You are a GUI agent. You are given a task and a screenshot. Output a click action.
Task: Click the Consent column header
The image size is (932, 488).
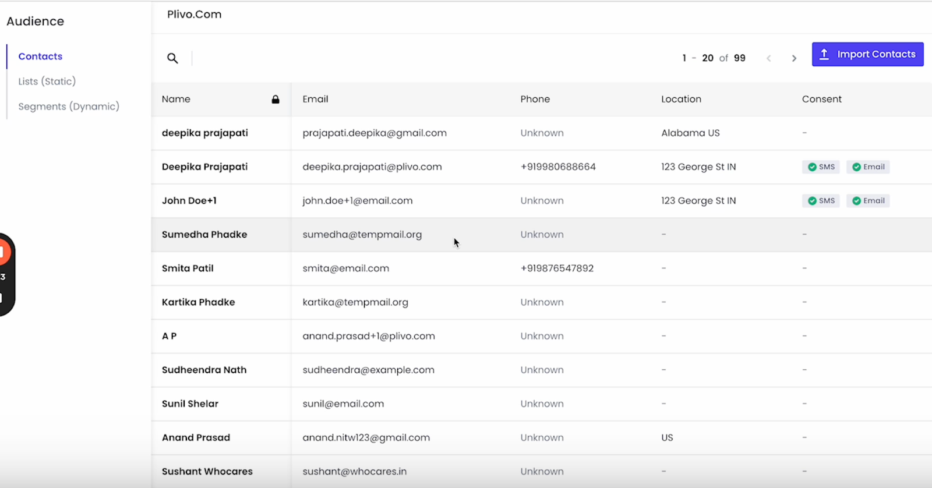click(x=821, y=100)
